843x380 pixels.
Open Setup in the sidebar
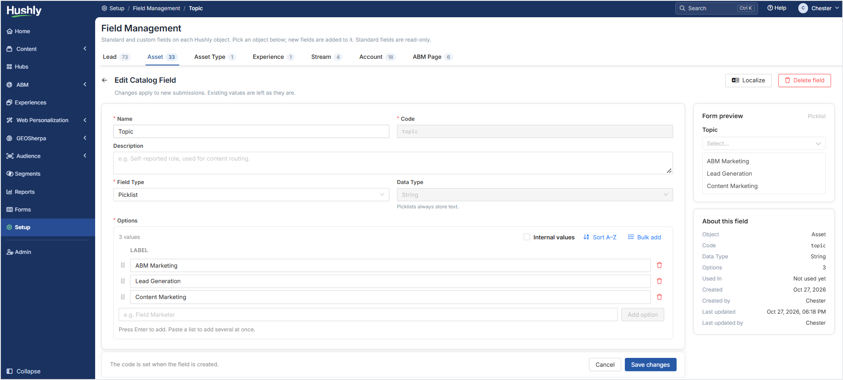click(x=48, y=227)
